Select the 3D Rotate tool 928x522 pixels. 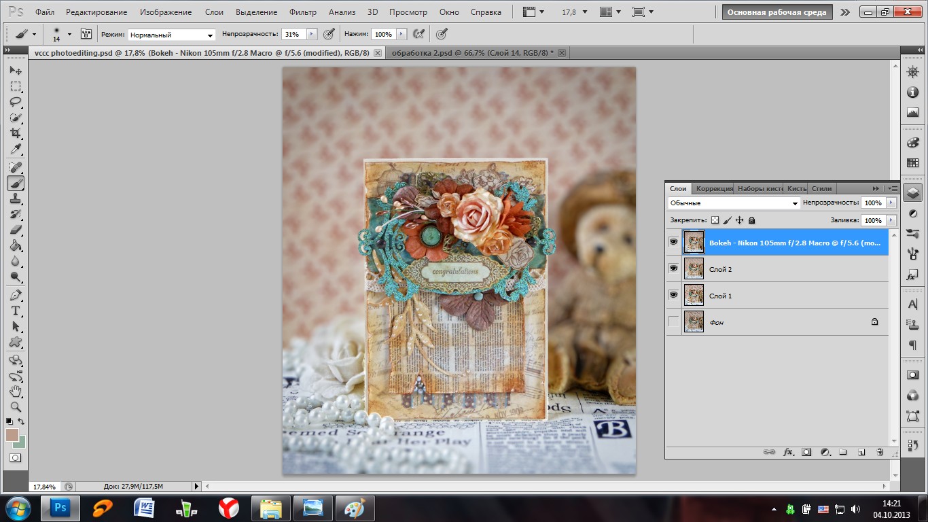coord(16,360)
